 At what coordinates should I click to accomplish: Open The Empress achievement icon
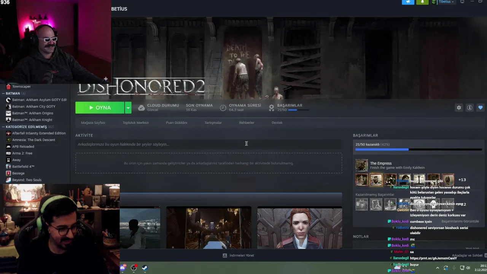361,165
